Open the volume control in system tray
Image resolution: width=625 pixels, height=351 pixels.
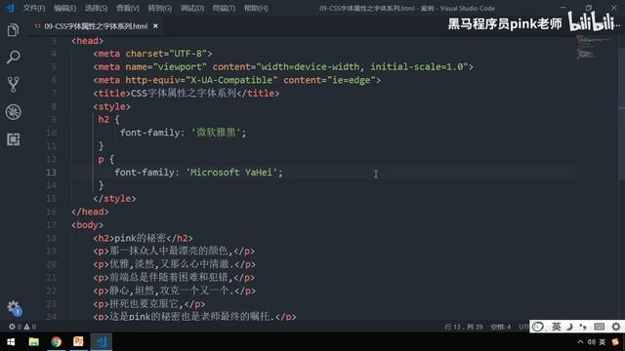pos(591,342)
